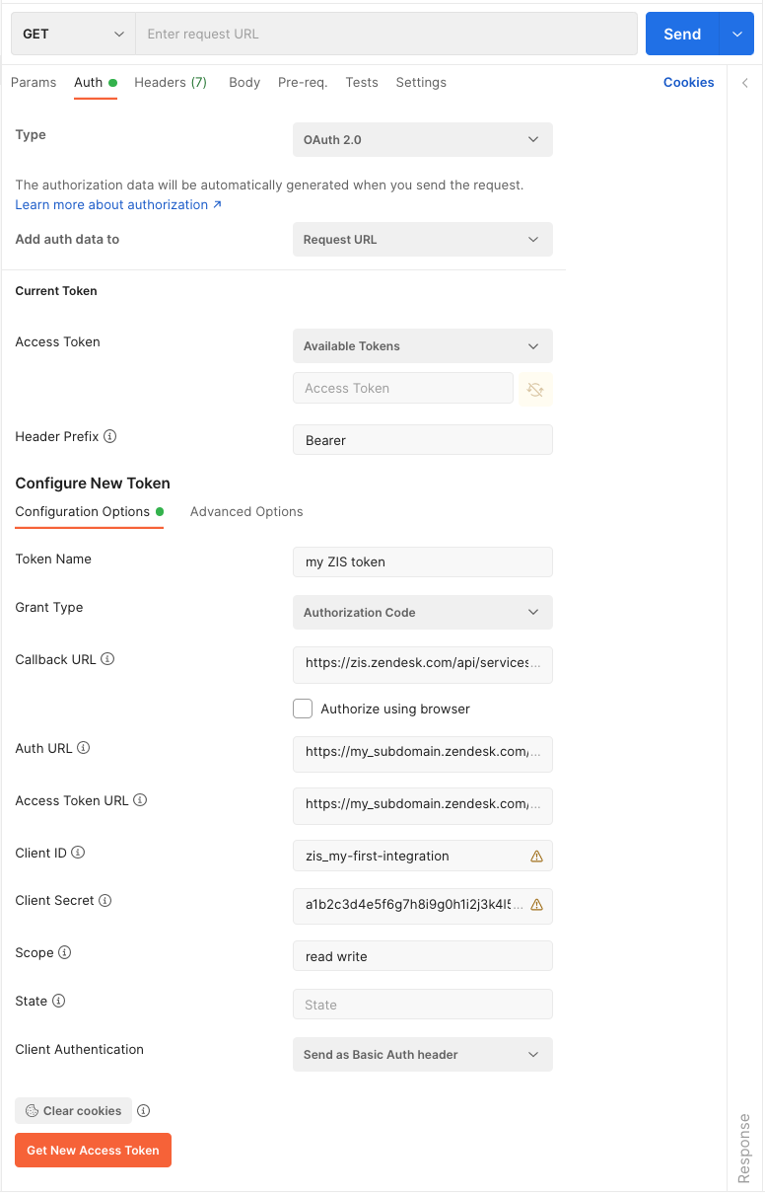
Task: Enable Authorize using browser checkbox
Action: [303, 709]
